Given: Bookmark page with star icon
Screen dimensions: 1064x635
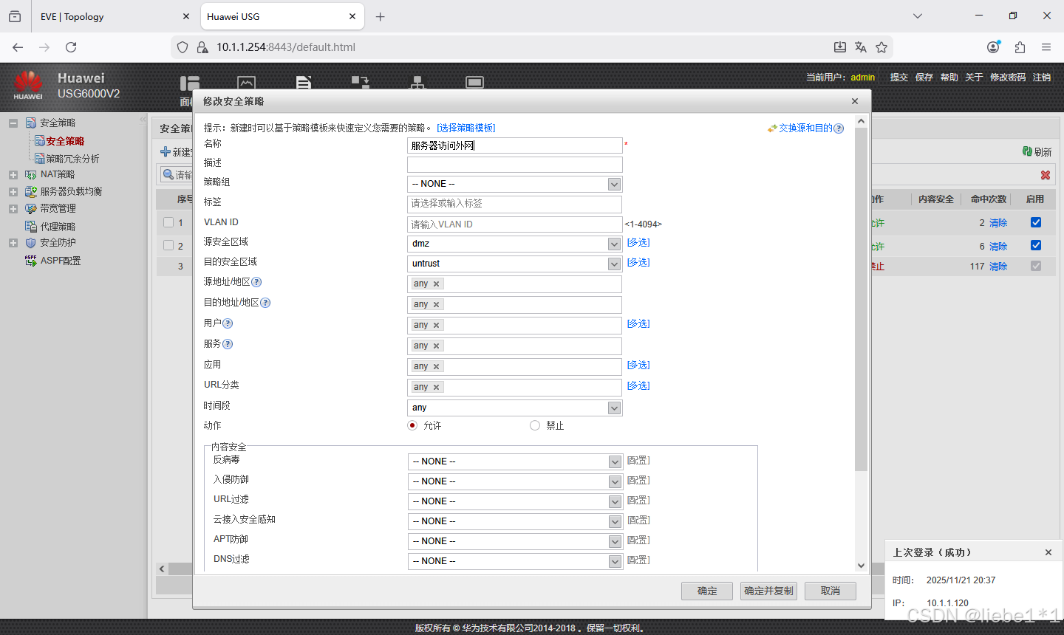Looking at the screenshot, I should coord(881,47).
